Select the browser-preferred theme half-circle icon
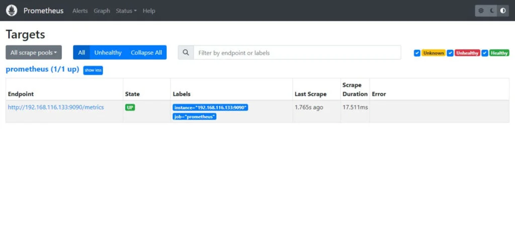This screenshot has width=515, height=226. [503, 11]
